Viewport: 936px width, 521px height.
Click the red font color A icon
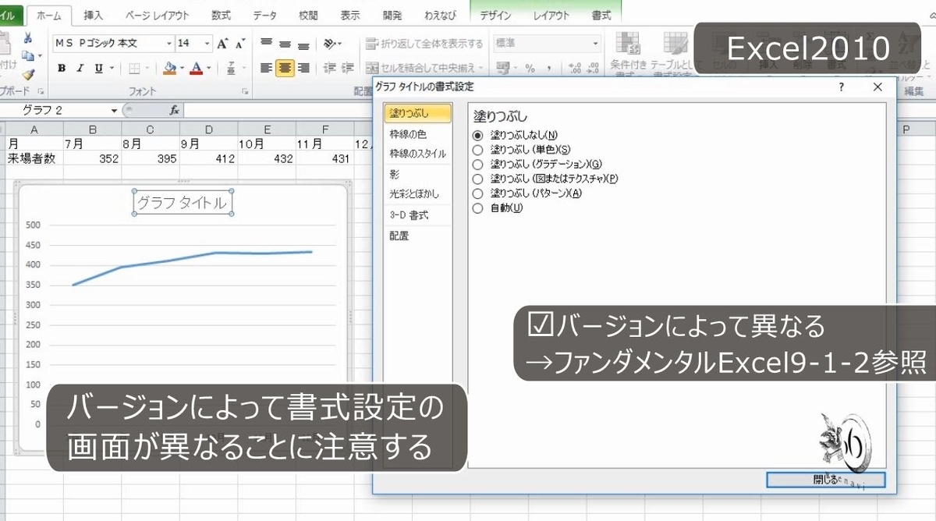[x=197, y=69]
